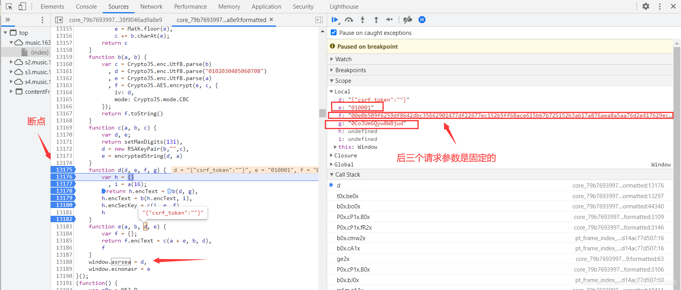Toggle breakpoint on line 13180
This screenshot has width=681, height=290.
[x=63, y=205]
